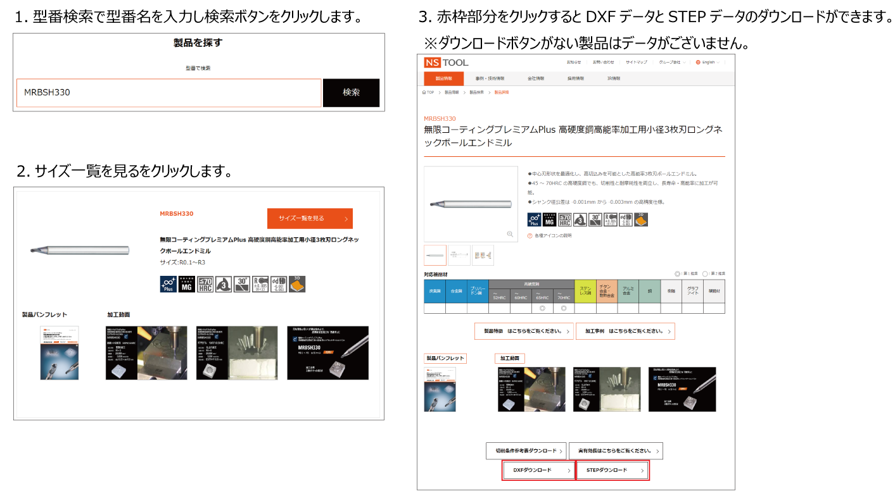This screenshot has height=496, width=895.
Task: Select the first product thumbnail below main image
Action: (x=435, y=255)
